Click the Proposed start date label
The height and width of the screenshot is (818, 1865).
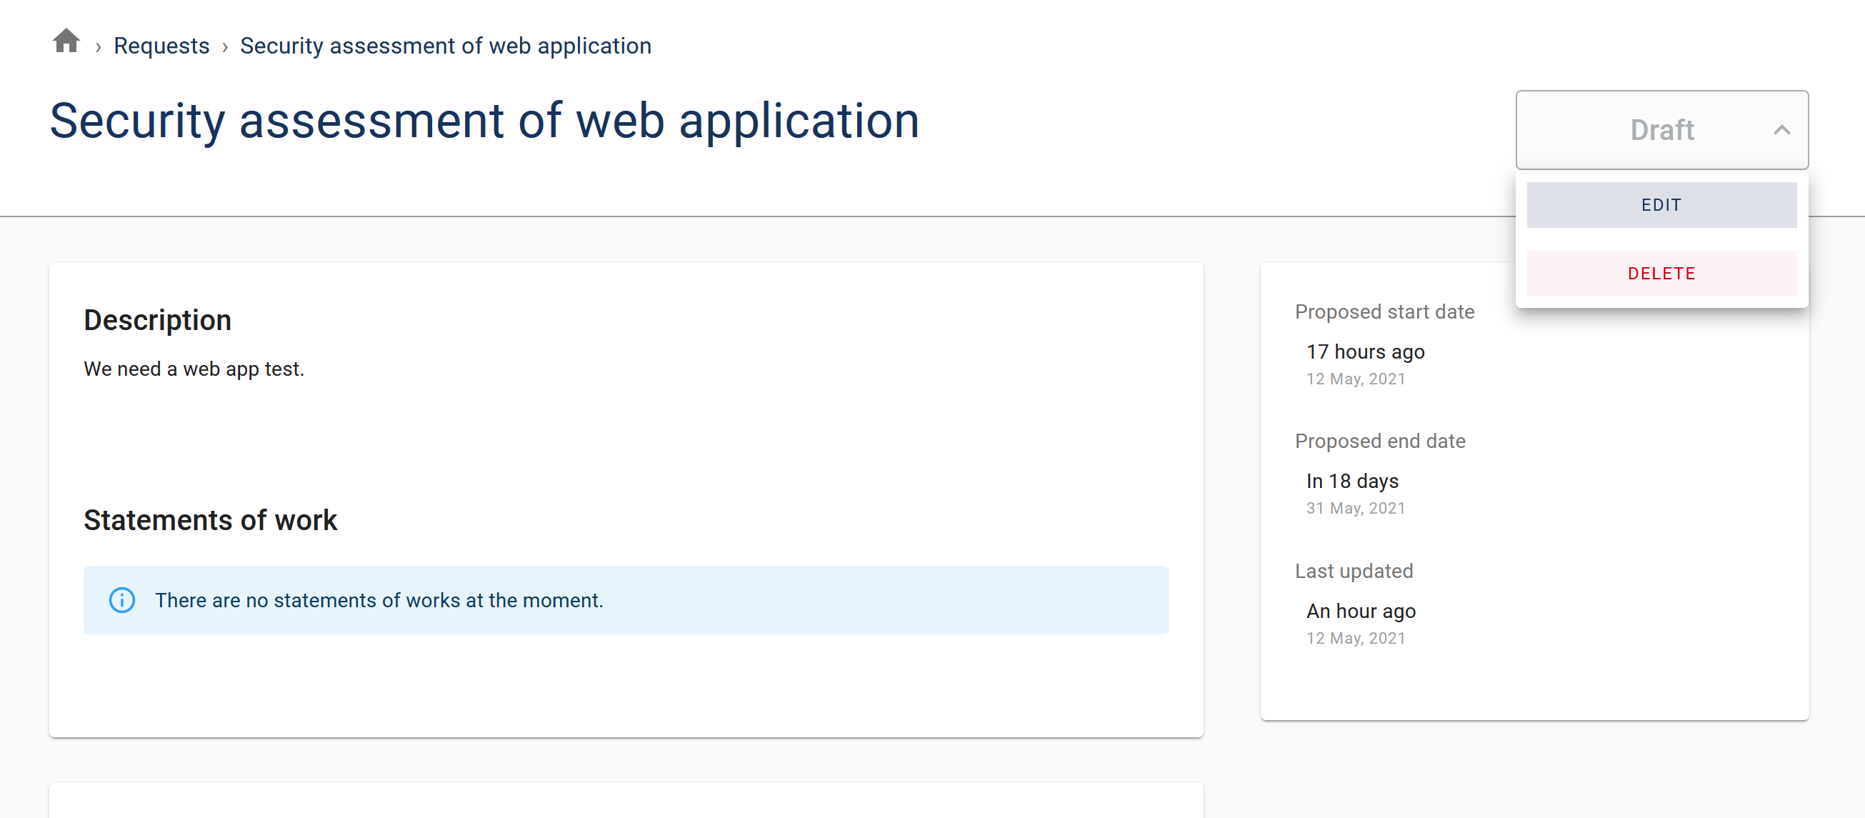pyautogui.click(x=1384, y=312)
